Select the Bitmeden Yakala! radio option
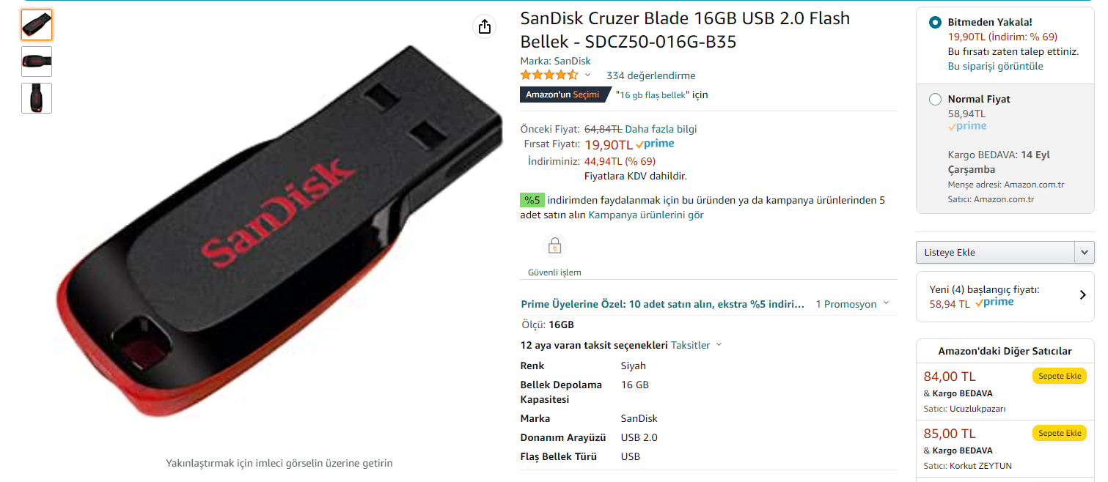 point(935,22)
